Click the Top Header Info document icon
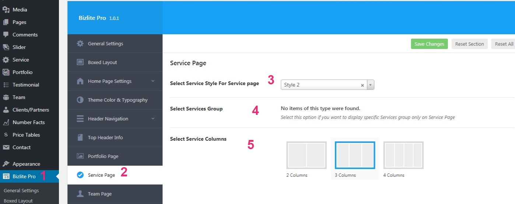Viewport: 515px width, 204px height. [x=80, y=137]
